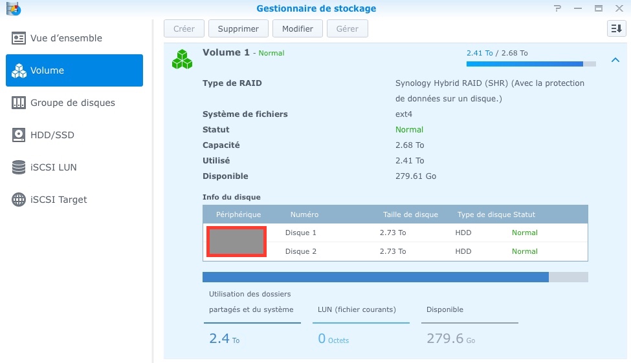
Task: Click the Storage Manager app icon in title bar
Action: 13,8
